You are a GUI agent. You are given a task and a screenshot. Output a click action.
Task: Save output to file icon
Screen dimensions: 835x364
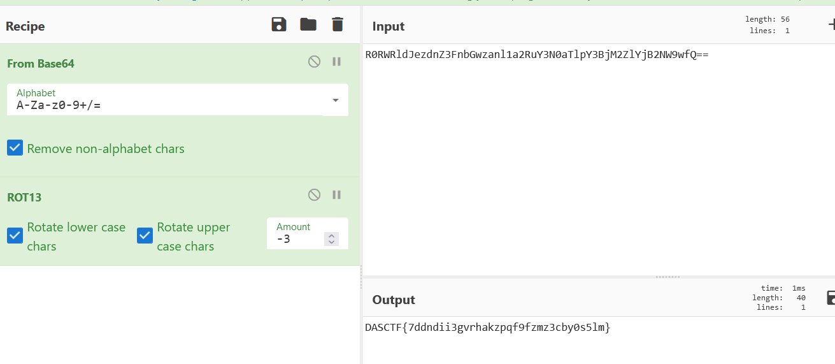[x=831, y=298]
